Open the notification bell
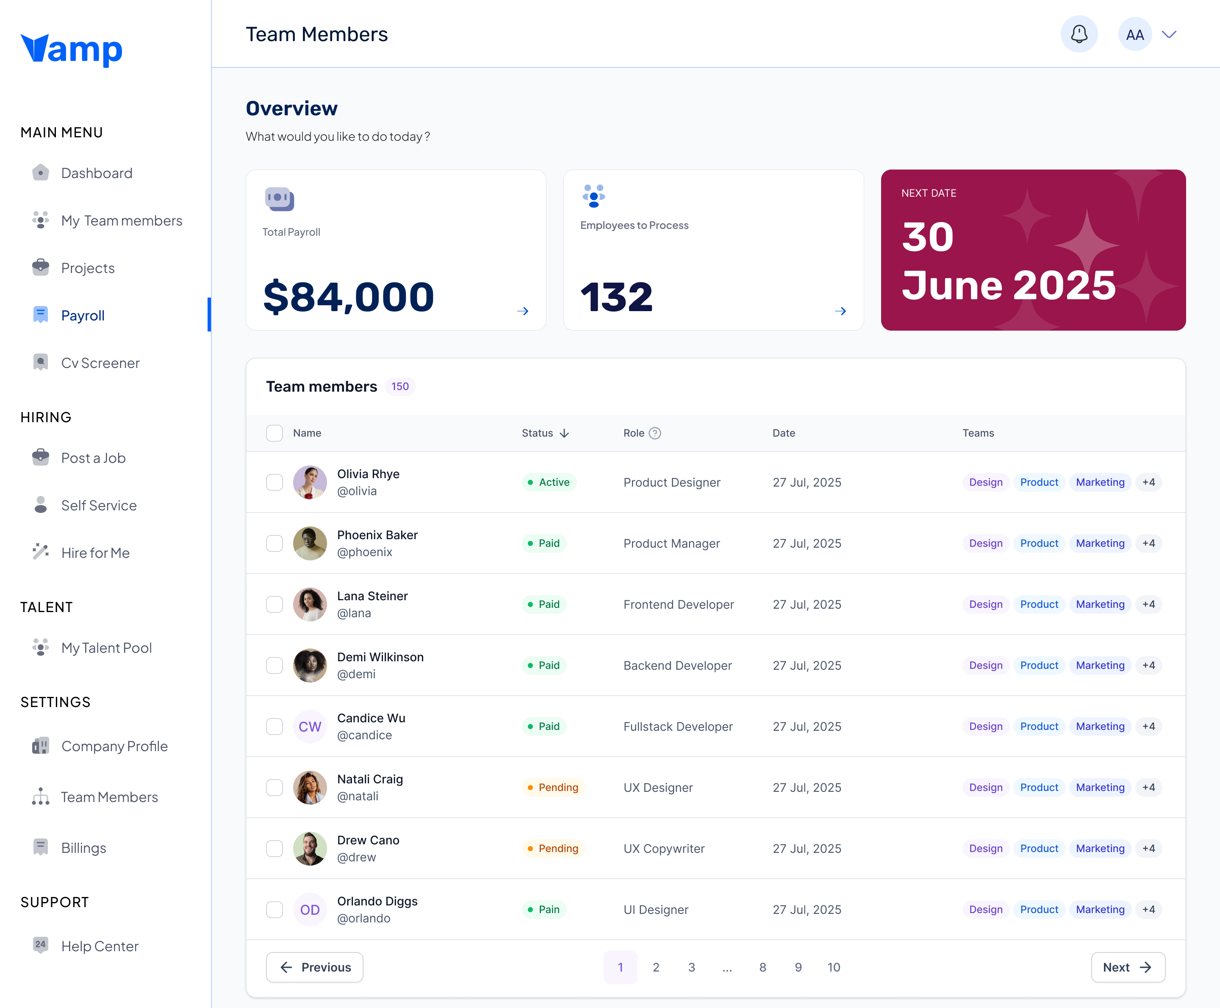Image resolution: width=1220 pixels, height=1008 pixels. [1079, 33]
